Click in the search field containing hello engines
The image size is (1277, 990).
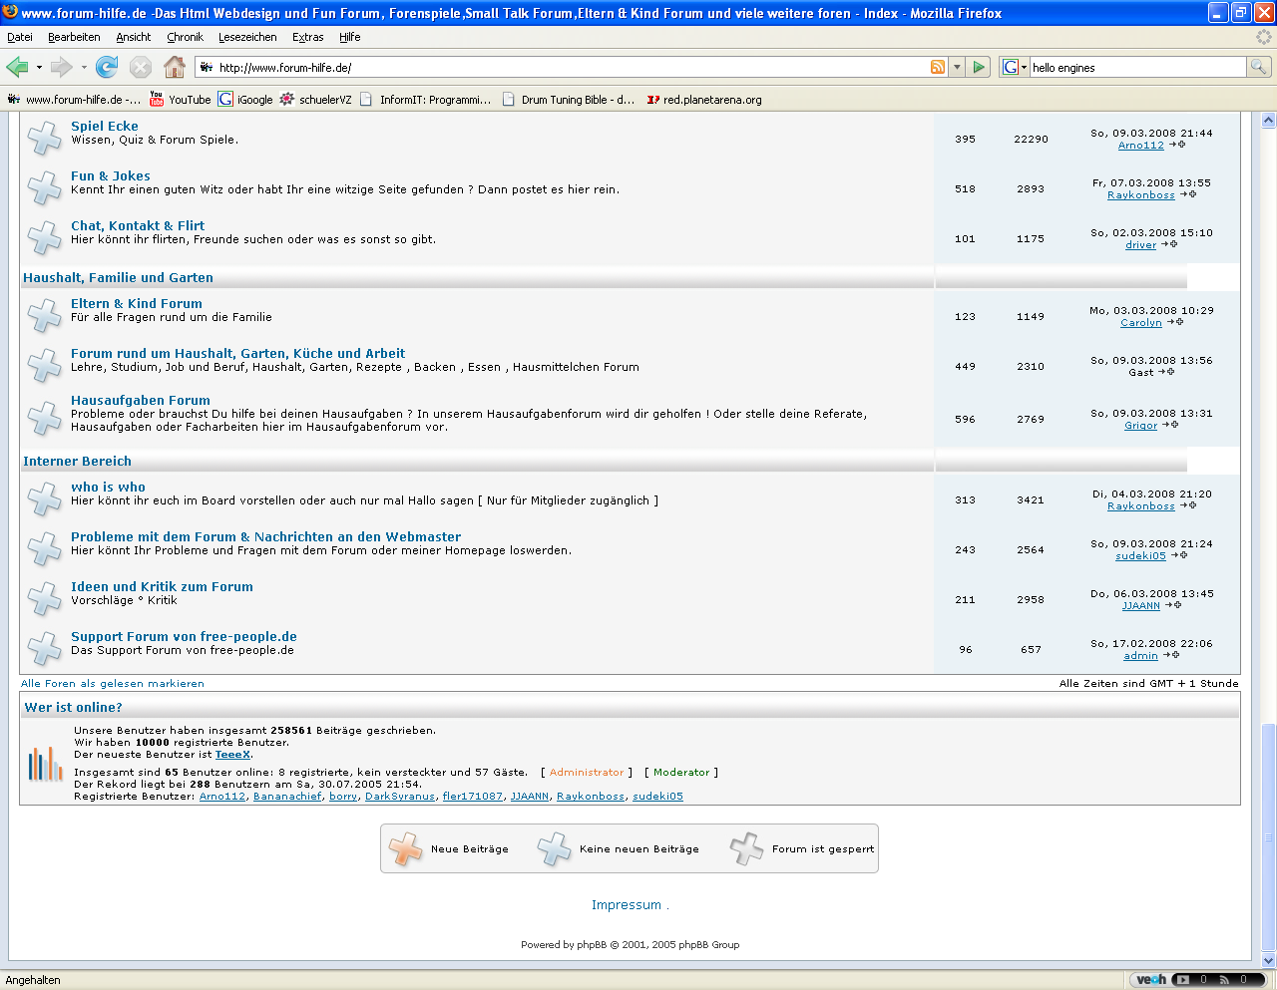[1135, 68]
